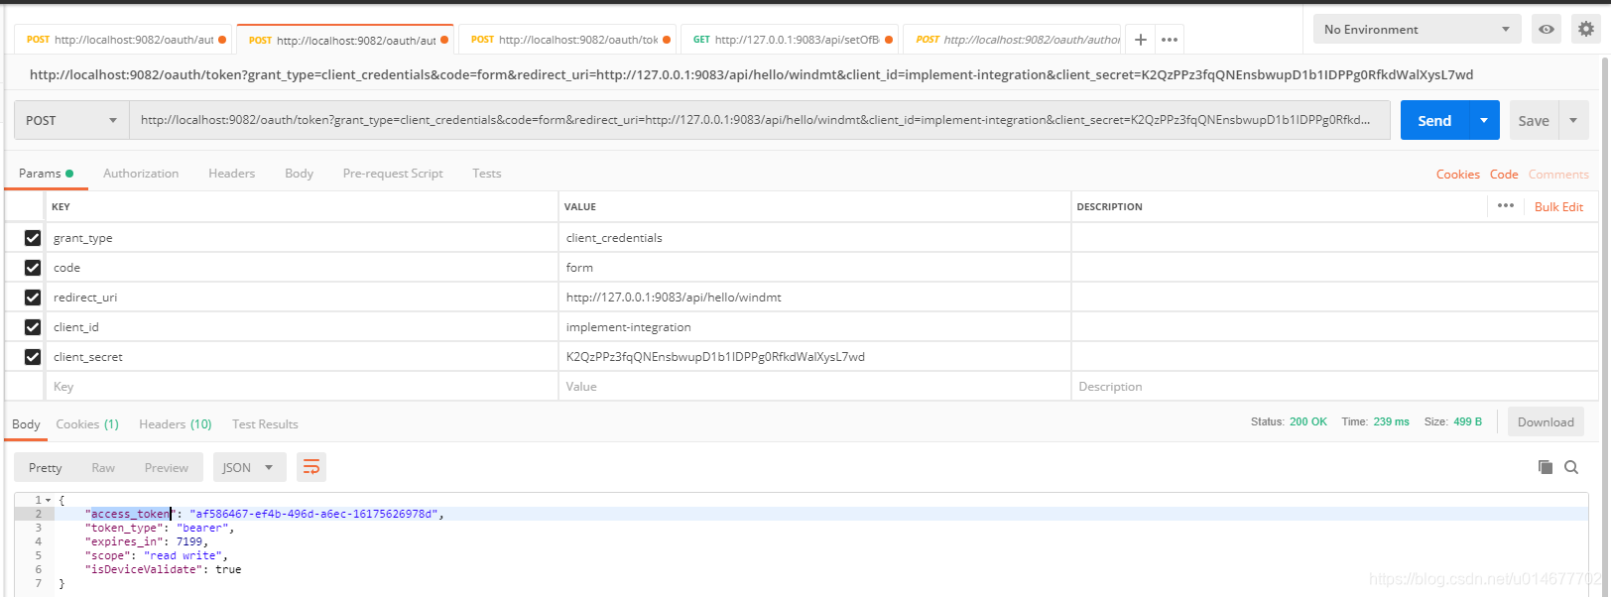
Task: Click the expires_in value 7199
Action: [x=189, y=541]
